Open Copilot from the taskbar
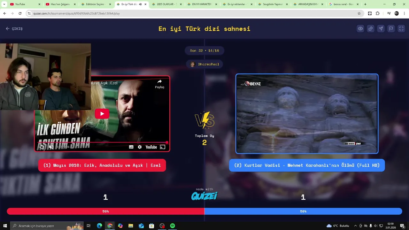Screen dimensions: 409x230 point(120,226)
